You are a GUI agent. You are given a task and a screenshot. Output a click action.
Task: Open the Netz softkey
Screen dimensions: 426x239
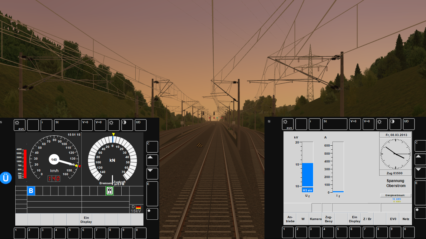coord(406,219)
